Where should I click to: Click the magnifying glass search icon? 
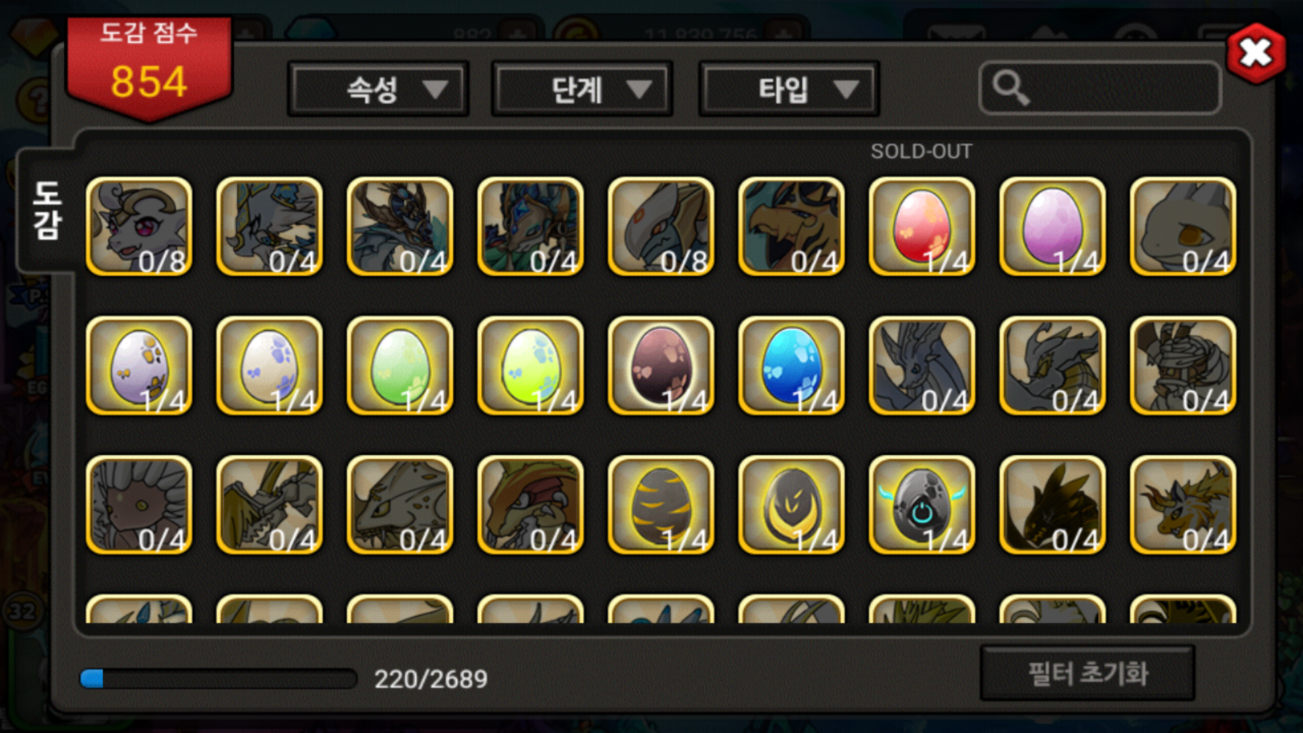[1011, 88]
